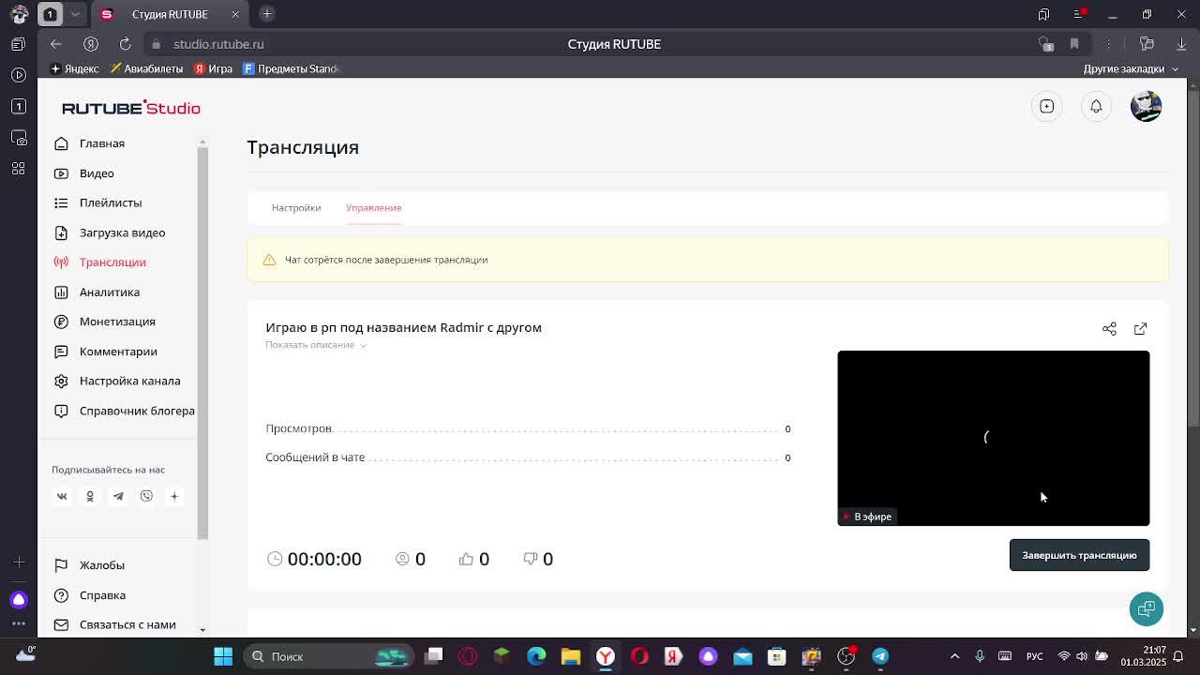
Task: Open the notifications bell
Action: point(1096,107)
